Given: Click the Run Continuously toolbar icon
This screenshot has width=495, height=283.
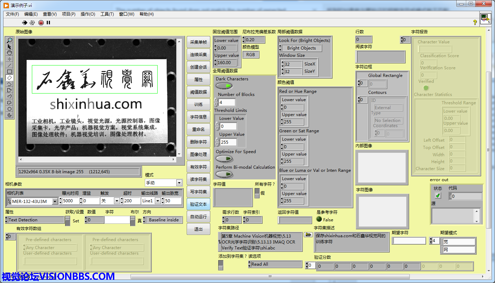Looking at the screenshot, I should pyautogui.click(x=32, y=23).
